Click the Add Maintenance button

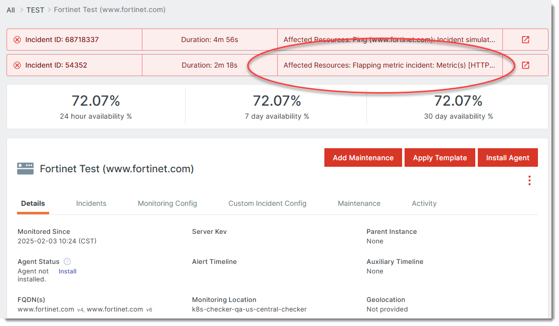pos(363,158)
